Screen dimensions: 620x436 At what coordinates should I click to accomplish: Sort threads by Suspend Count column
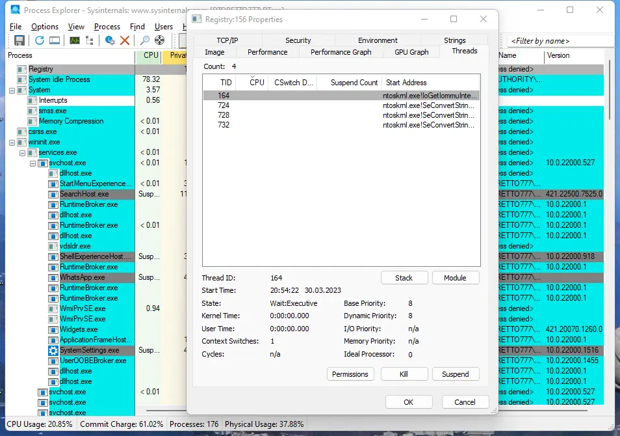[x=350, y=83]
